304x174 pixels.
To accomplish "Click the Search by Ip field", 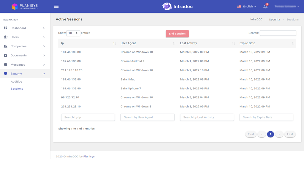I will point(88,117).
